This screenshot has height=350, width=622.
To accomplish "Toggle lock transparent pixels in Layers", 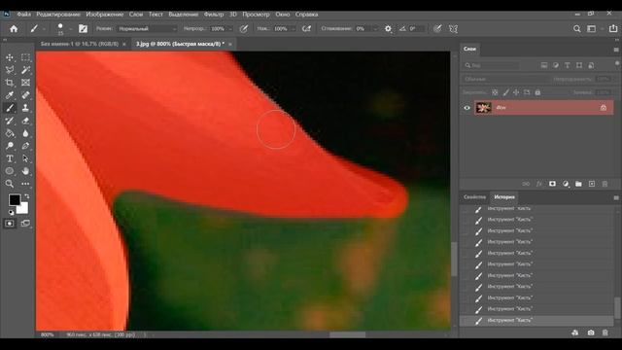I will 495,92.
